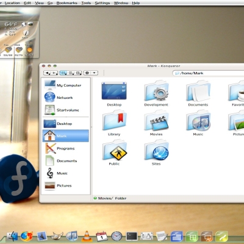244x244 pixels.
Task: Open the Help menu
Action: [x=136, y=3]
